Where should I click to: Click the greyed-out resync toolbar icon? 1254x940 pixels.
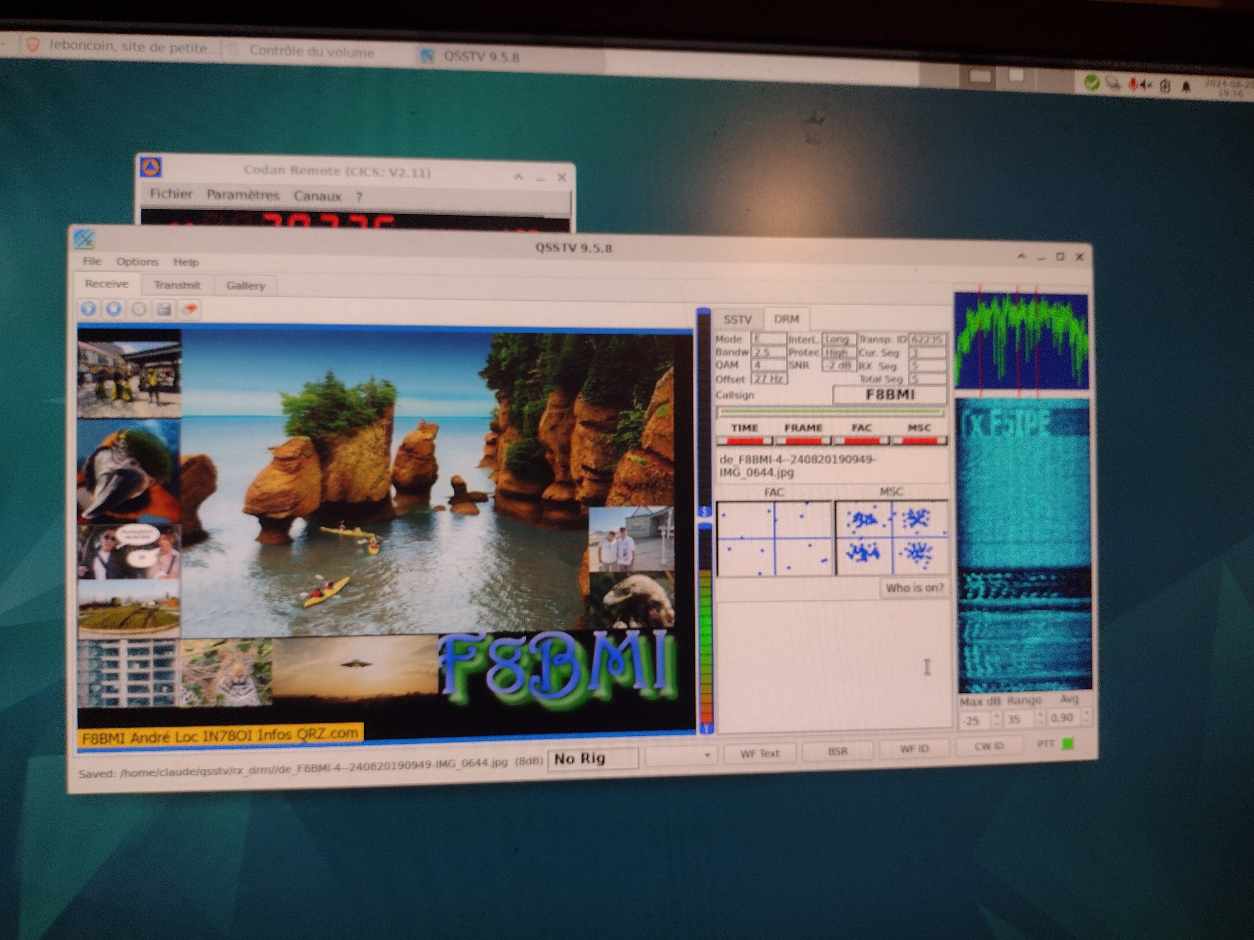point(139,309)
